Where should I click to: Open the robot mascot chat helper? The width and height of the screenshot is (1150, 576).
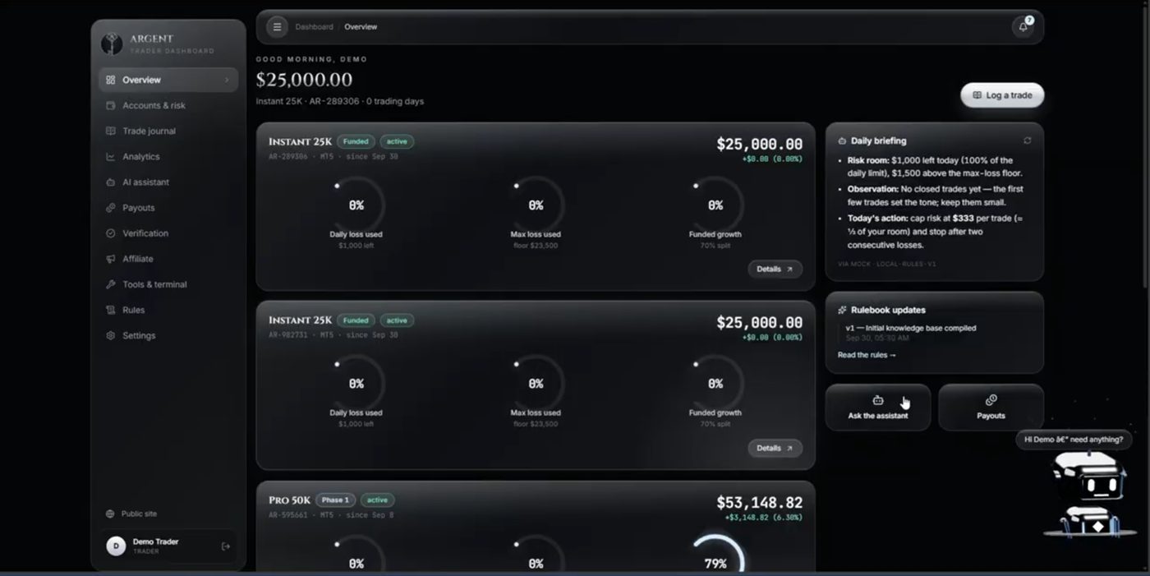[x=1089, y=495]
